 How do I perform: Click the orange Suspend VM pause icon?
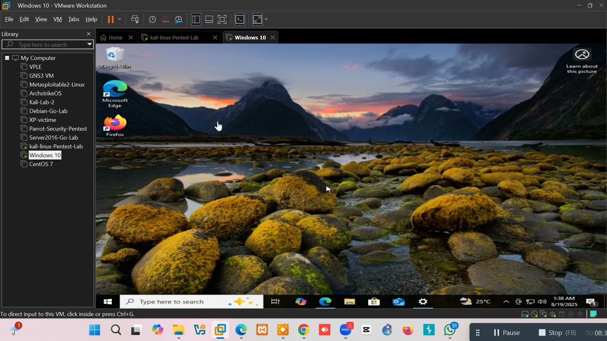[110, 19]
